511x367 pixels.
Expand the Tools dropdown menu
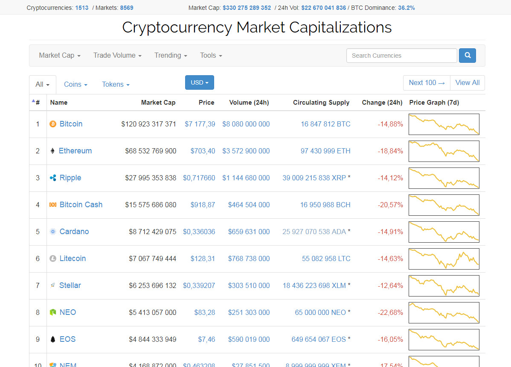coord(211,56)
